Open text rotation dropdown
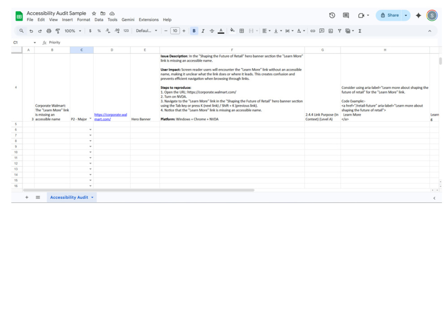Image resolution: width=448 pixels, height=336 pixels. click(301, 31)
